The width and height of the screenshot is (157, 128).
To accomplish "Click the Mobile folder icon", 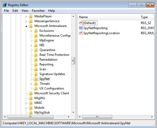I will 31,108.
